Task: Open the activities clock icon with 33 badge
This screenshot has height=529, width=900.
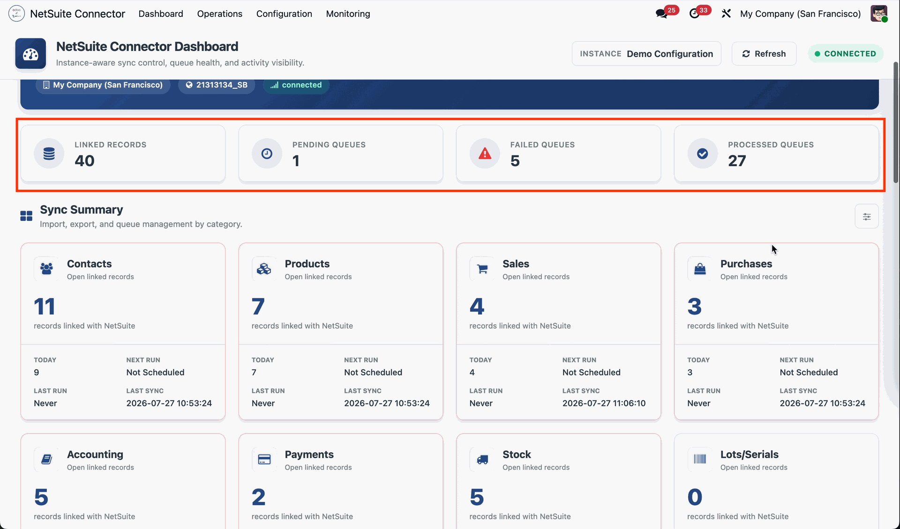Action: [695, 14]
